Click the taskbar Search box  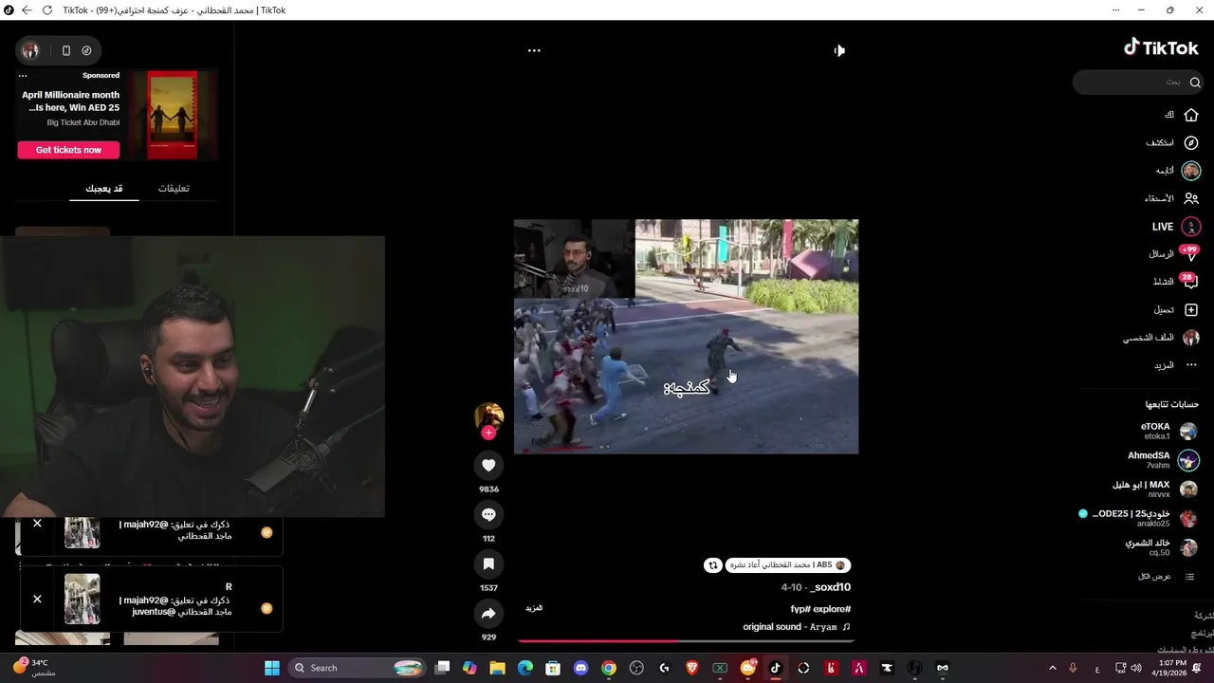(x=356, y=668)
